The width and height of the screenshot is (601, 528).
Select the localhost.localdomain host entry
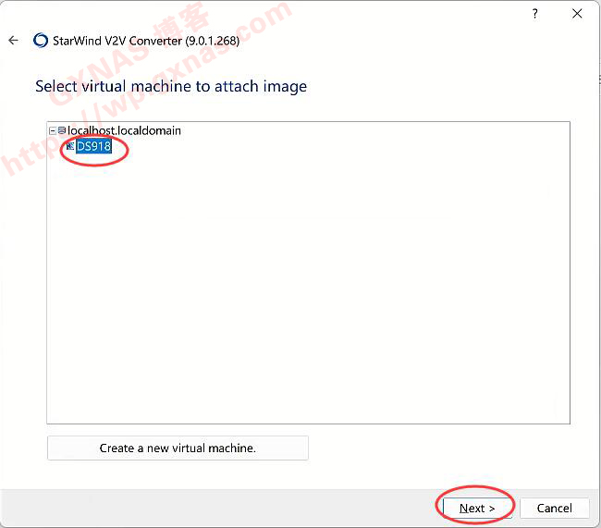point(124,131)
